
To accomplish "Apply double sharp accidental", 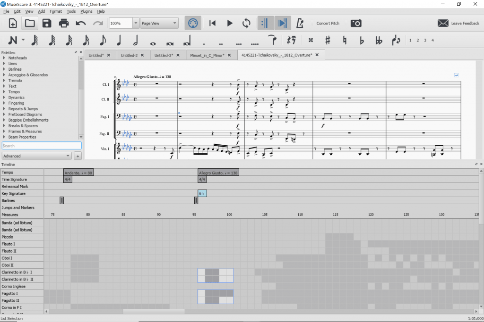I will (311, 40).
